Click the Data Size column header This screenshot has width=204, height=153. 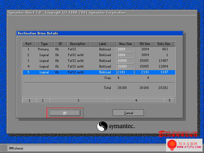click(x=164, y=44)
